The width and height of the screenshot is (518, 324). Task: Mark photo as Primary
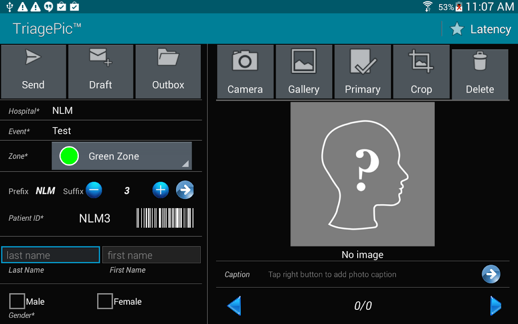click(363, 72)
